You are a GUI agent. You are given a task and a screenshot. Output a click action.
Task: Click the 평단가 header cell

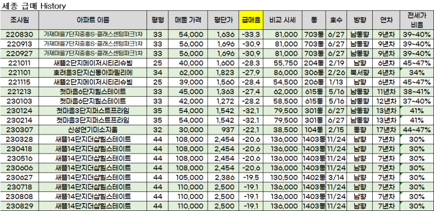click(x=223, y=20)
